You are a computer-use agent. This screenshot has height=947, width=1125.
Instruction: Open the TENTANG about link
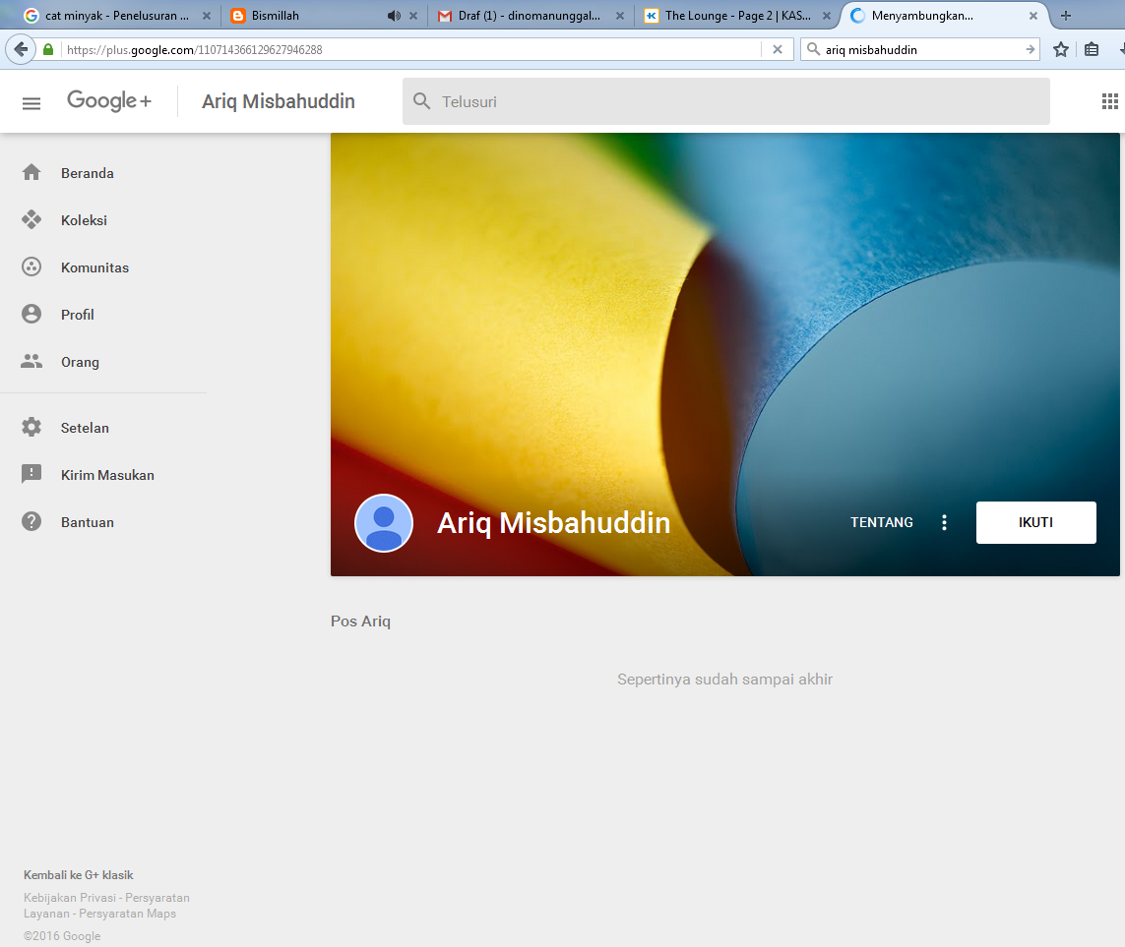(881, 523)
